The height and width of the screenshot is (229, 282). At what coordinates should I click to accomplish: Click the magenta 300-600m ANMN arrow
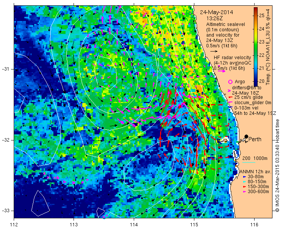[244, 192]
